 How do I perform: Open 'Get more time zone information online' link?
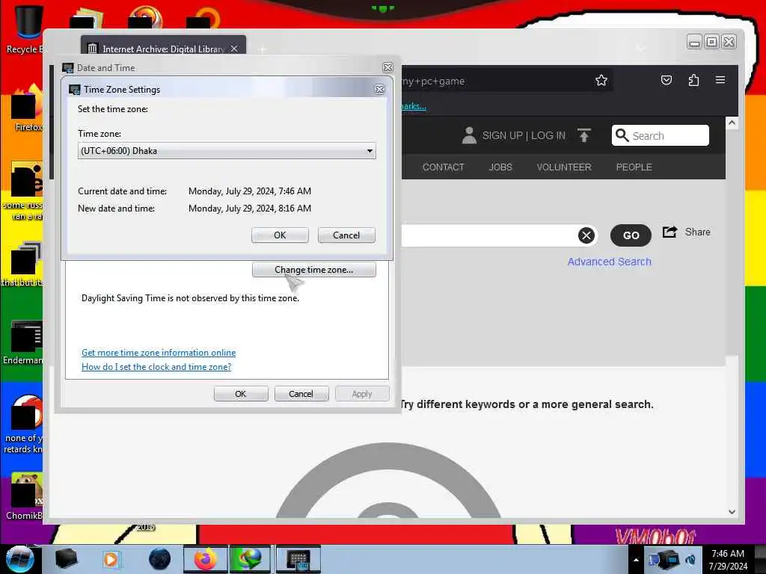click(159, 353)
